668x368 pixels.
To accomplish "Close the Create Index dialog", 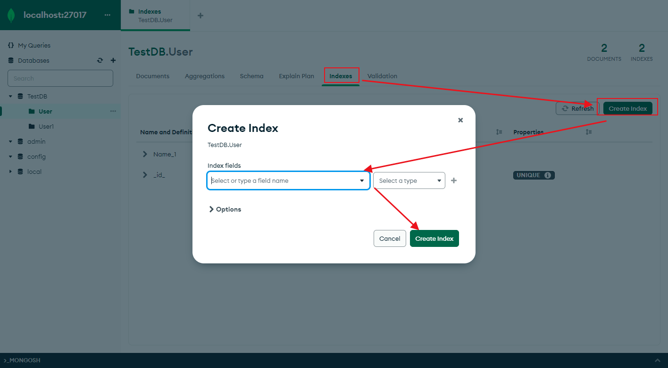I will 460,120.
